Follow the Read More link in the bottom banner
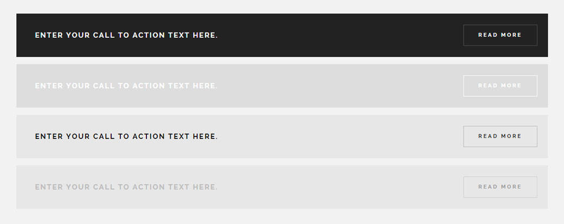The image size is (564, 224). pyautogui.click(x=500, y=187)
